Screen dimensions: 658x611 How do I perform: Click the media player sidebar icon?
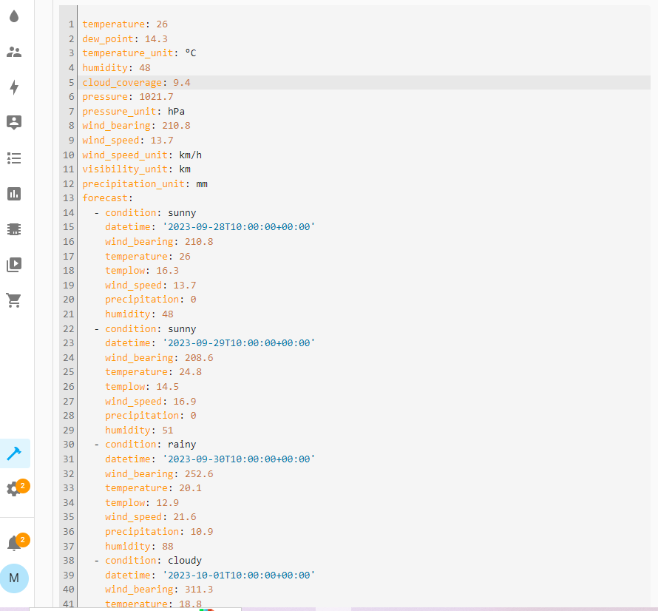tap(14, 264)
